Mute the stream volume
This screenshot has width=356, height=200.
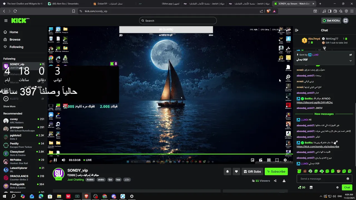pos(63,160)
